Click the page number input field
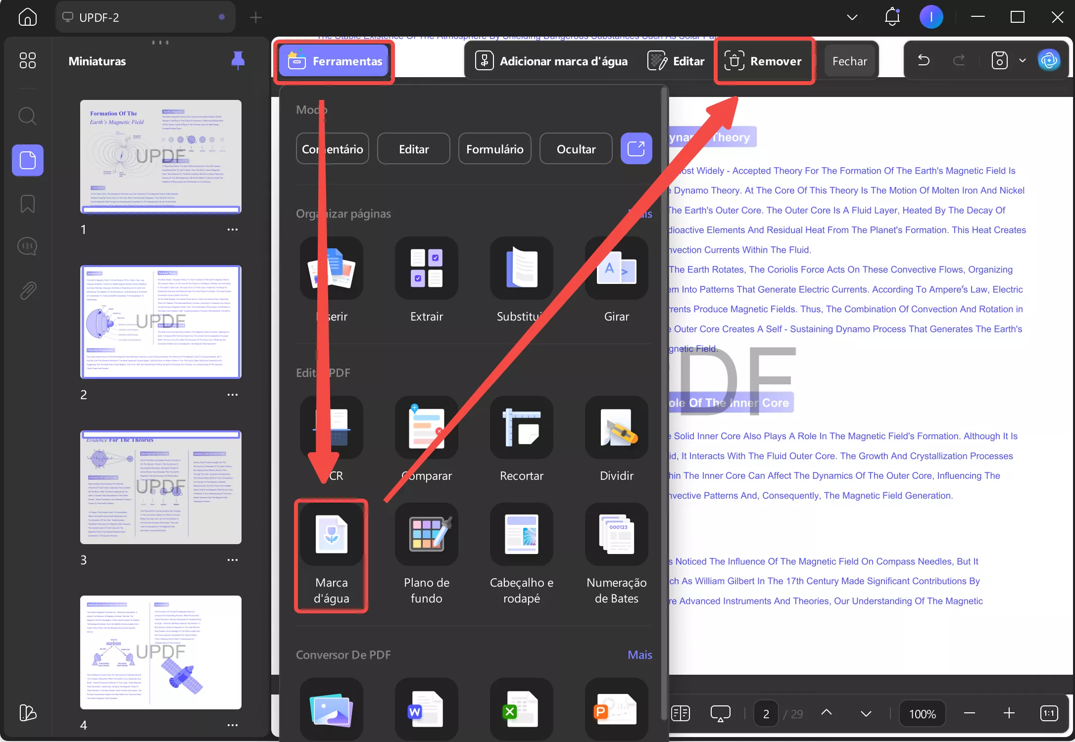1075x742 pixels. pos(766,714)
